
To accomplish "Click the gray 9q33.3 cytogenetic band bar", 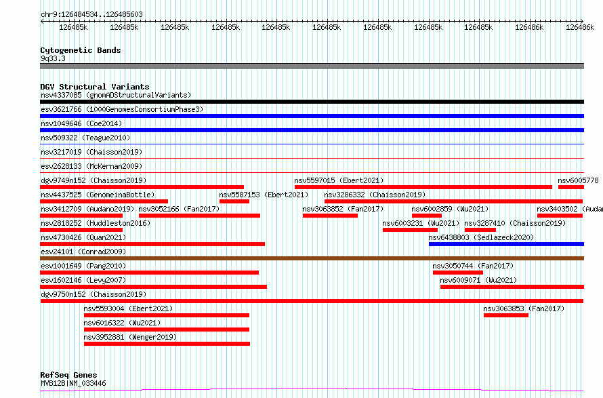I will coord(312,66).
